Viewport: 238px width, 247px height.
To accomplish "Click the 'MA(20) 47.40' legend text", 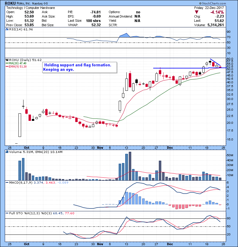I will (x=18, y=63).
